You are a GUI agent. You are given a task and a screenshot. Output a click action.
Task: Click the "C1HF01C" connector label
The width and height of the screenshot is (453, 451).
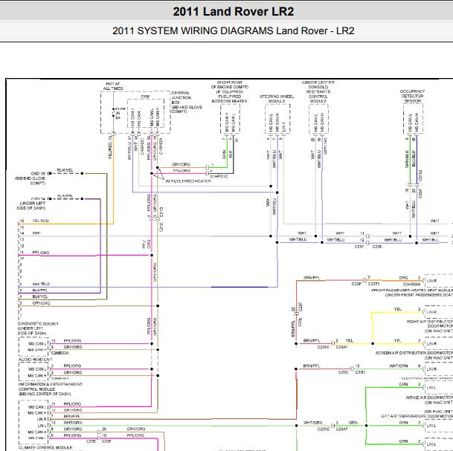(x=219, y=176)
